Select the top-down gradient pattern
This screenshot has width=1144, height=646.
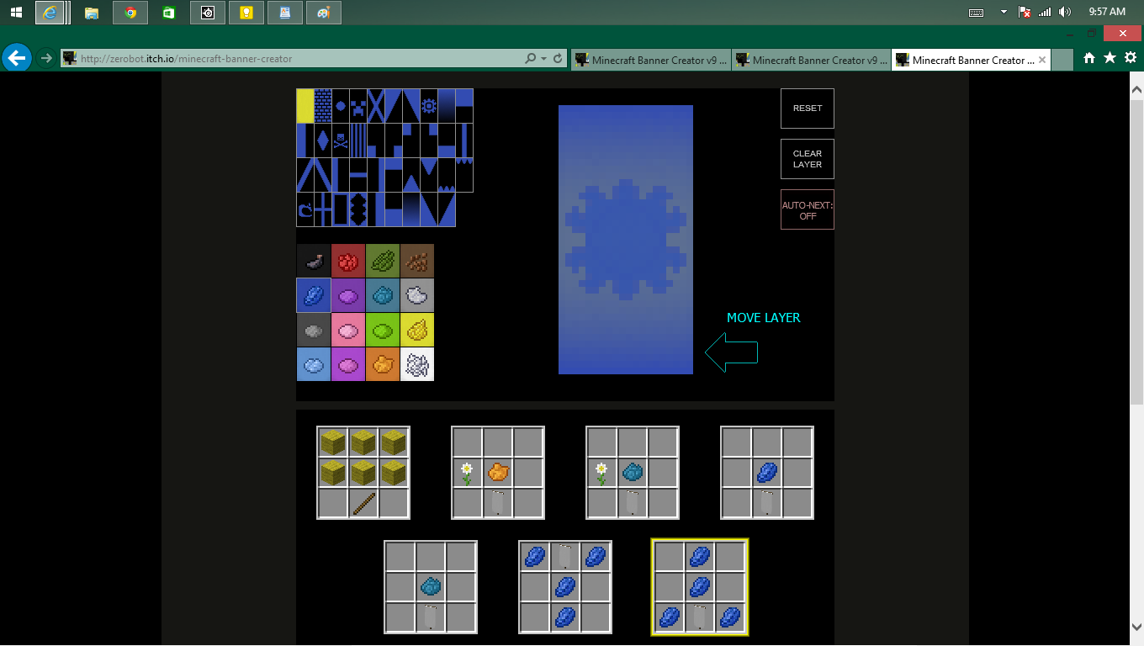coord(446,106)
